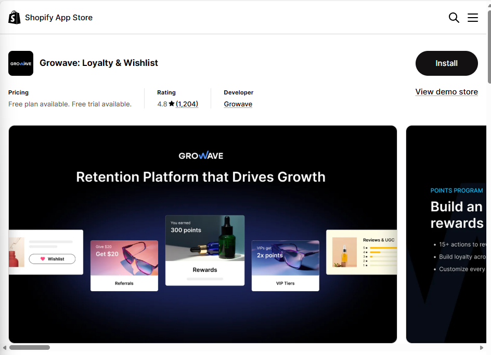Open the search with the magnifying glass icon
491x355 pixels.
(454, 17)
